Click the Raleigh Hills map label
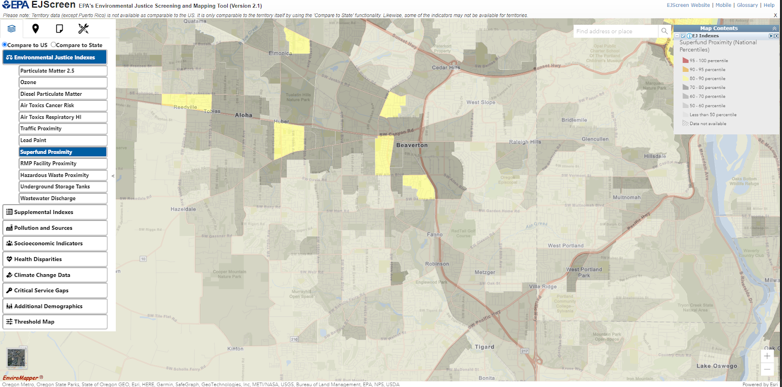 (525, 142)
